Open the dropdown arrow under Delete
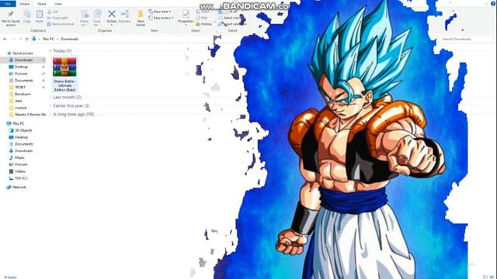 point(112,25)
